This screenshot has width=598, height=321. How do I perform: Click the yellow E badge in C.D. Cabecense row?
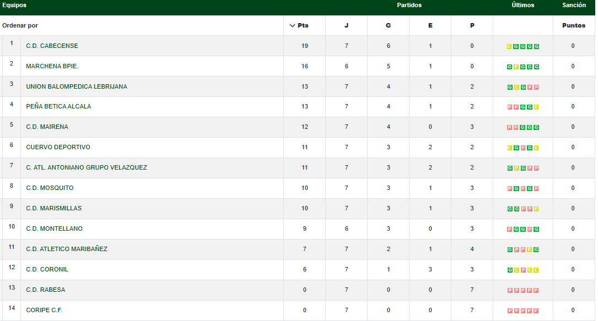tap(509, 47)
